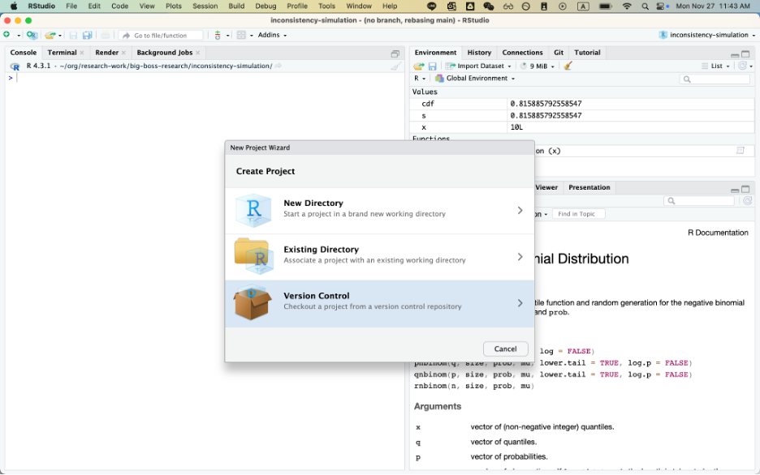760x475 pixels.
Task: Choose Version Control project option
Action: pos(379,303)
